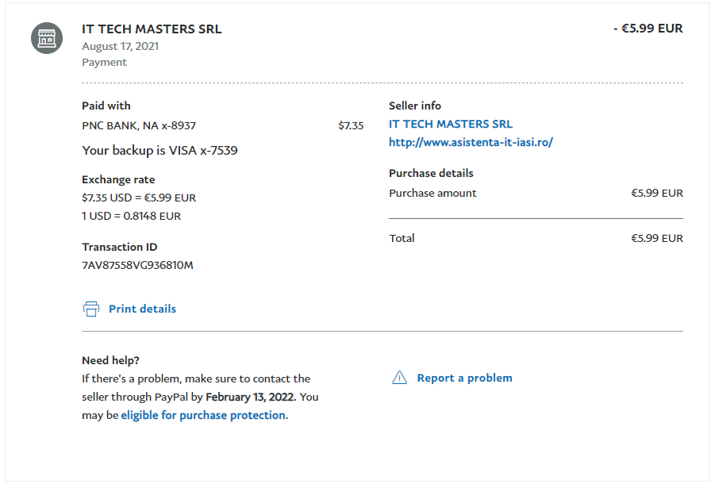Click the printer icon
711x484 pixels.
point(91,309)
